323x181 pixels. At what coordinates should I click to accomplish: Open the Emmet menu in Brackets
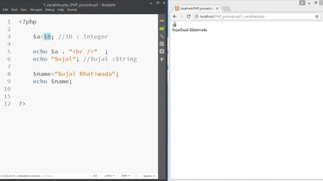tap(72, 10)
